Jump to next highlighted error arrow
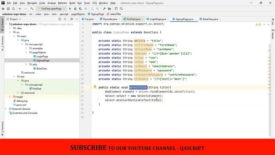 [268, 25]
